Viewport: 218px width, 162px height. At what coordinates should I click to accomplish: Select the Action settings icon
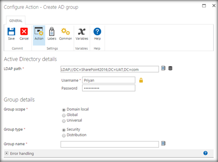point(39,32)
